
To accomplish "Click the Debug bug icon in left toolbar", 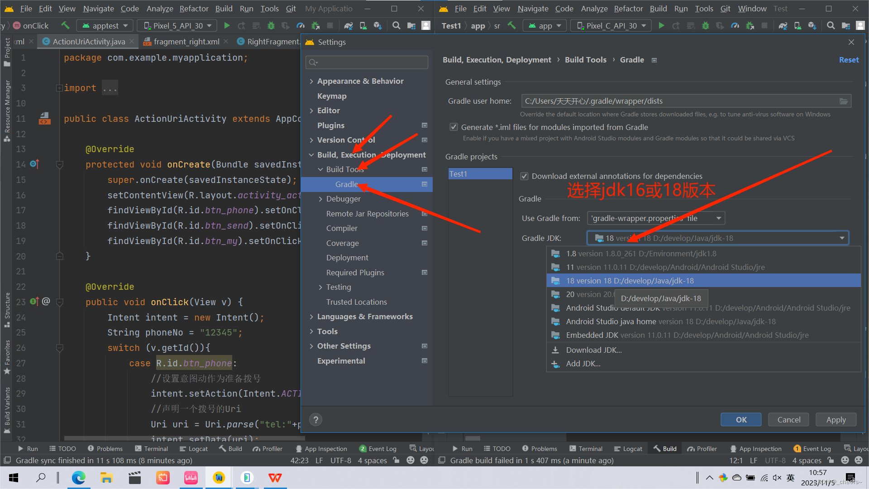I will (271, 26).
